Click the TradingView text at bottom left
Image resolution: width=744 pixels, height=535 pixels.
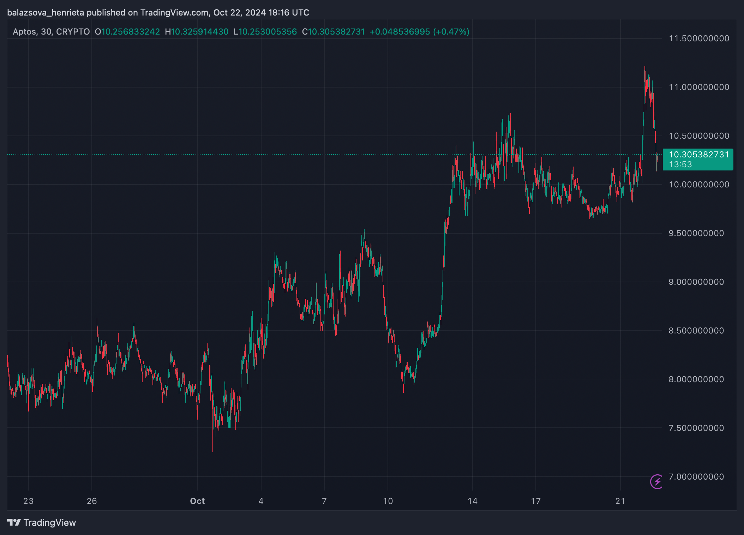49,523
